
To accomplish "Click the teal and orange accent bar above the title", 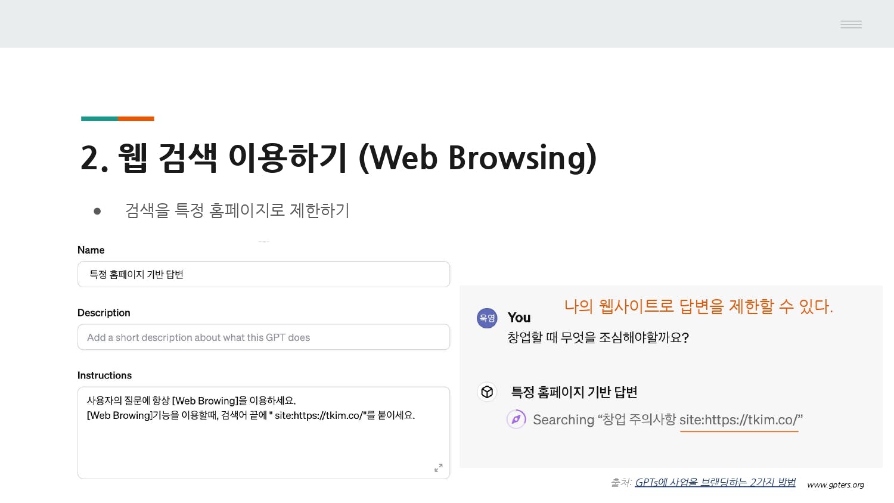I will click(117, 119).
